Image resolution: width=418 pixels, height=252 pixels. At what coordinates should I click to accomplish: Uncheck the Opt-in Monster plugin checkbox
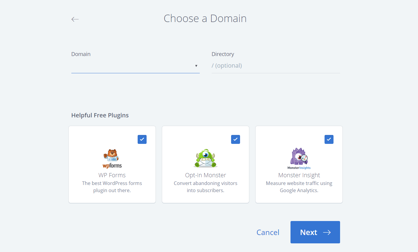point(236,139)
